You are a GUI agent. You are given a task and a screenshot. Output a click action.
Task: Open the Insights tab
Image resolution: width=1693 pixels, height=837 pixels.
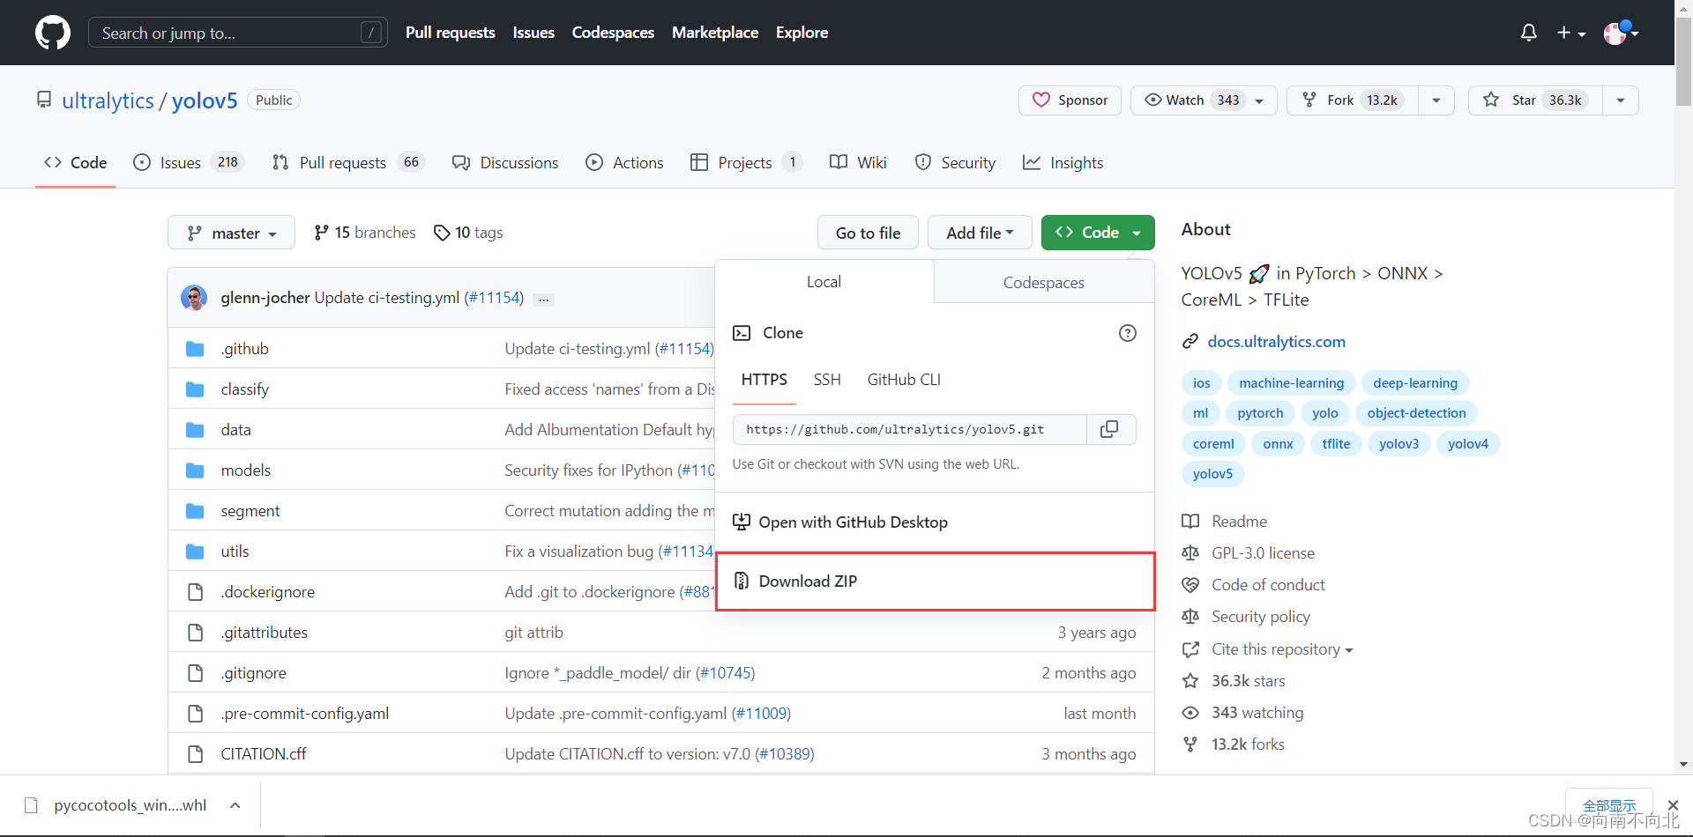[1063, 163]
